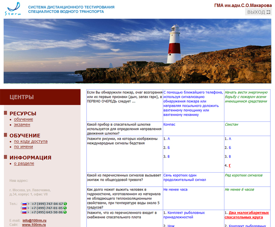Click phone number +7 (499) 747-04-67
Image resolution: width=275 pixels, height=227 pixels.
(x=47, y=204)
